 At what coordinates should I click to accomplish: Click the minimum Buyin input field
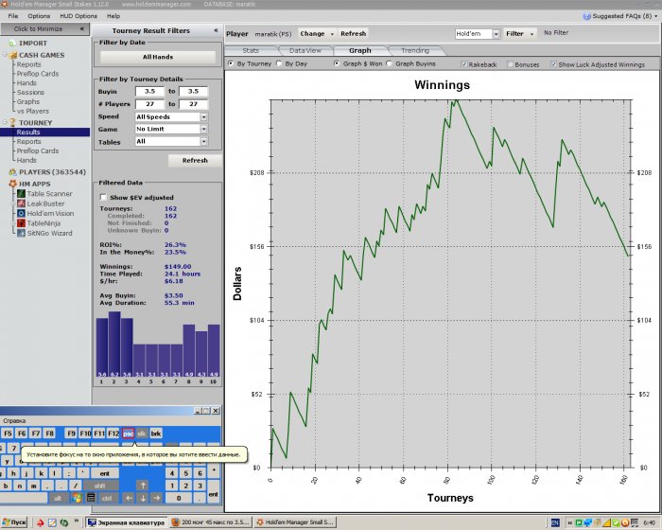point(148,92)
